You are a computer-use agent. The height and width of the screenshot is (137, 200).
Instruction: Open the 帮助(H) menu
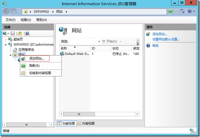coord(41,20)
